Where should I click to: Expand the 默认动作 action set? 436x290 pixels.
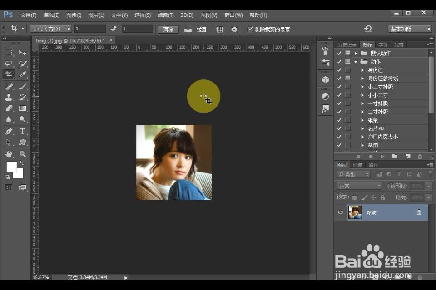(x=356, y=53)
